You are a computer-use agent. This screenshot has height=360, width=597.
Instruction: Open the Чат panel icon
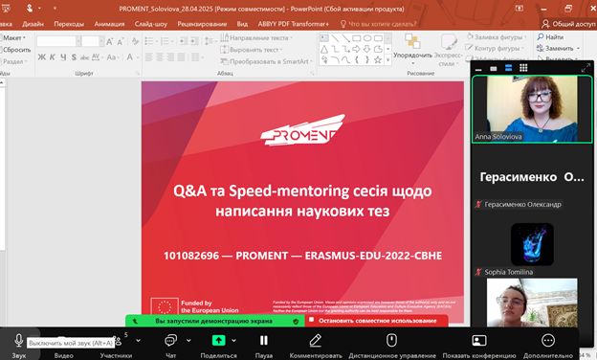(x=170, y=340)
